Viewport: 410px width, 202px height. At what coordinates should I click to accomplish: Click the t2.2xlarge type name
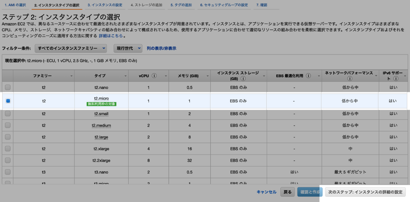coord(101,161)
